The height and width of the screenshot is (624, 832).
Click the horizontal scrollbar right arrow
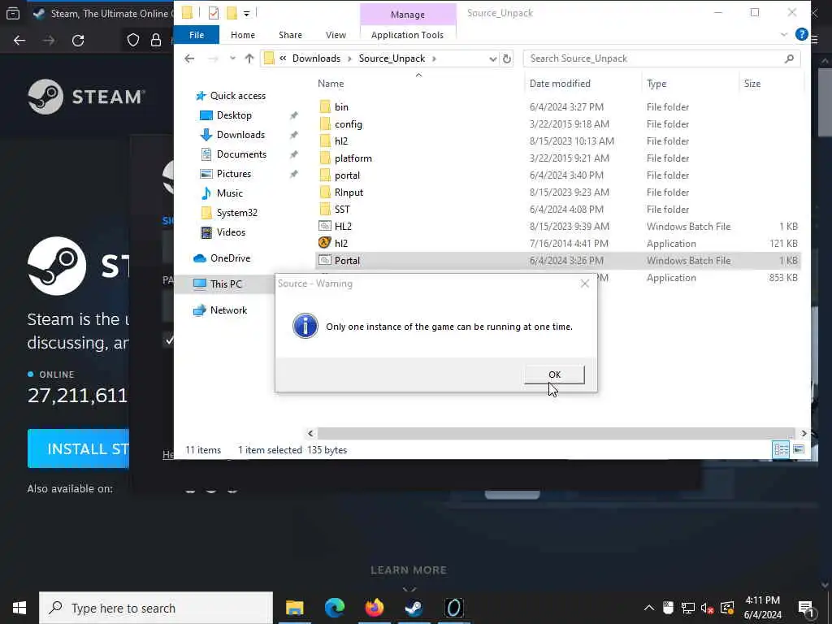pyautogui.click(x=804, y=434)
